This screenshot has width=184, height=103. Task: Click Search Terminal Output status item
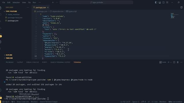[49, 102]
